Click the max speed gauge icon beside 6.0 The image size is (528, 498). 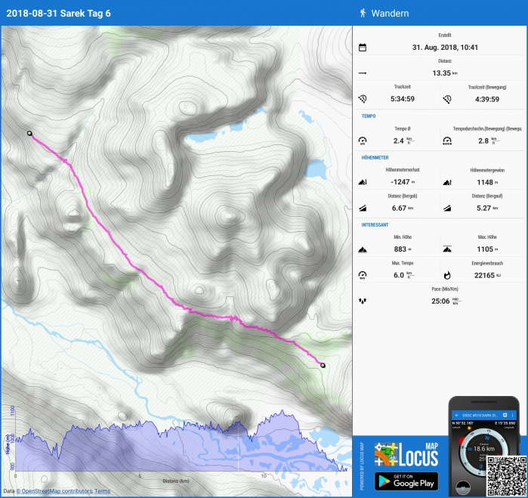point(363,275)
